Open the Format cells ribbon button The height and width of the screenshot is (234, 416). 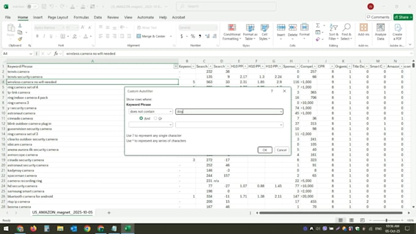click(304, 31)
